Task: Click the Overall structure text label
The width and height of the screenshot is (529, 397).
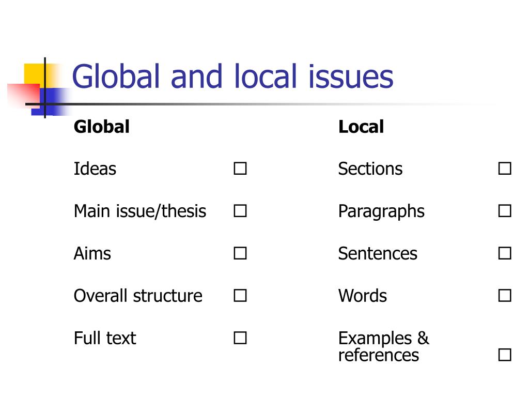Action: pos(138,296)
